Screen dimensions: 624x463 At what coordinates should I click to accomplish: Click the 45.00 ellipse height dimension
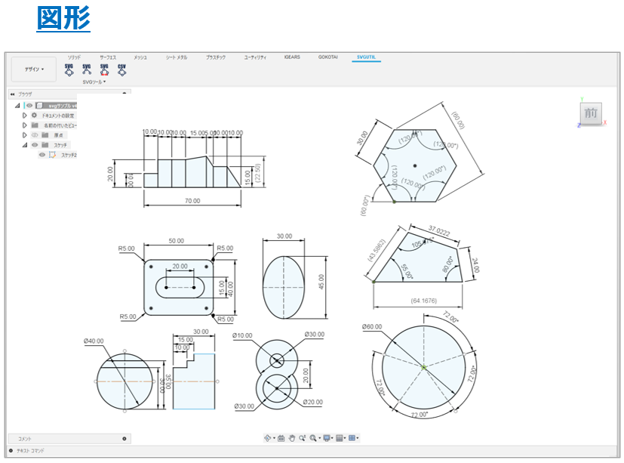(321, 282)
